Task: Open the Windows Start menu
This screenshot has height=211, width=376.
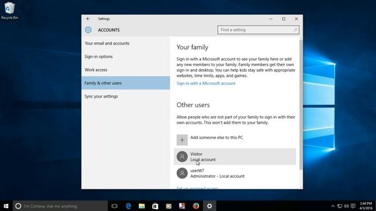Action: [6, 206]
